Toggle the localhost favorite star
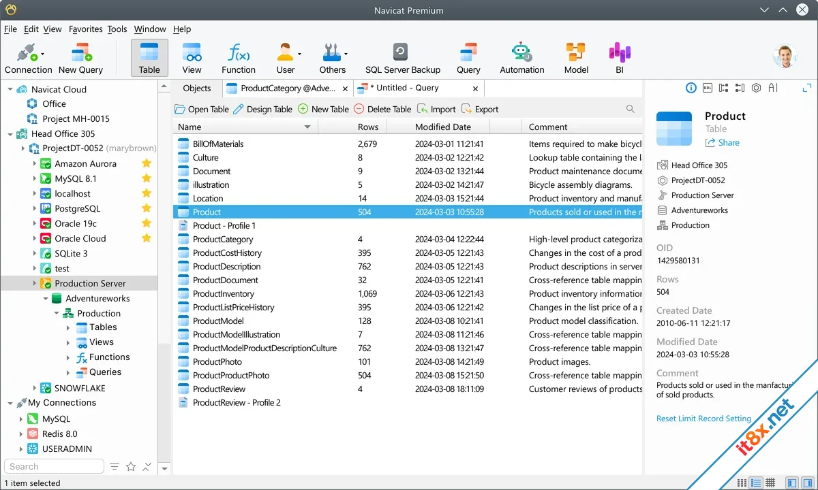Viewport: 818px width, 490px height. pyautogui.click(x=146, y=193)
